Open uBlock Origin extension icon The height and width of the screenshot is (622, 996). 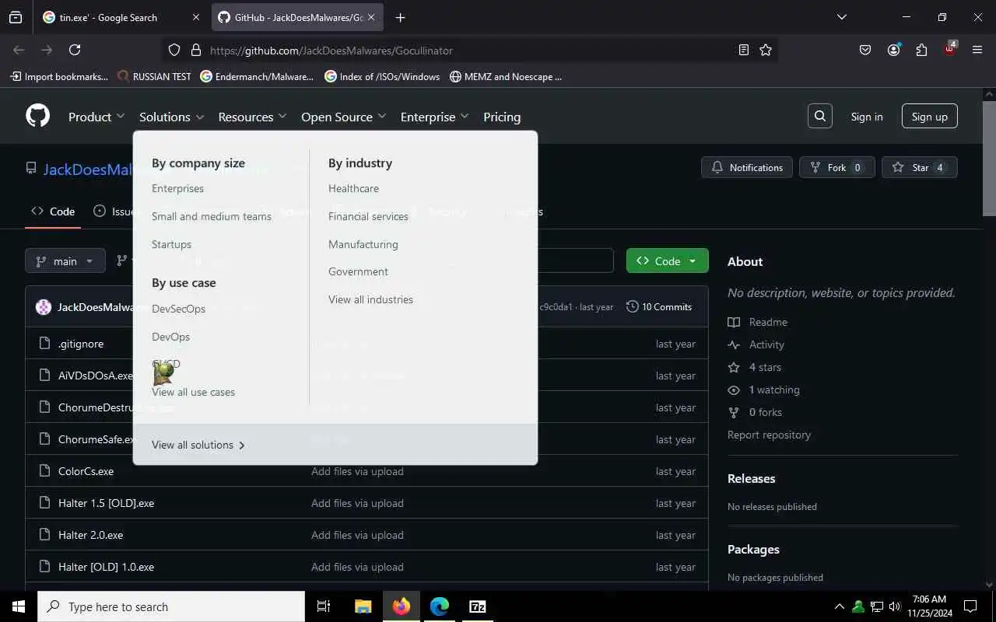point(949,49)
